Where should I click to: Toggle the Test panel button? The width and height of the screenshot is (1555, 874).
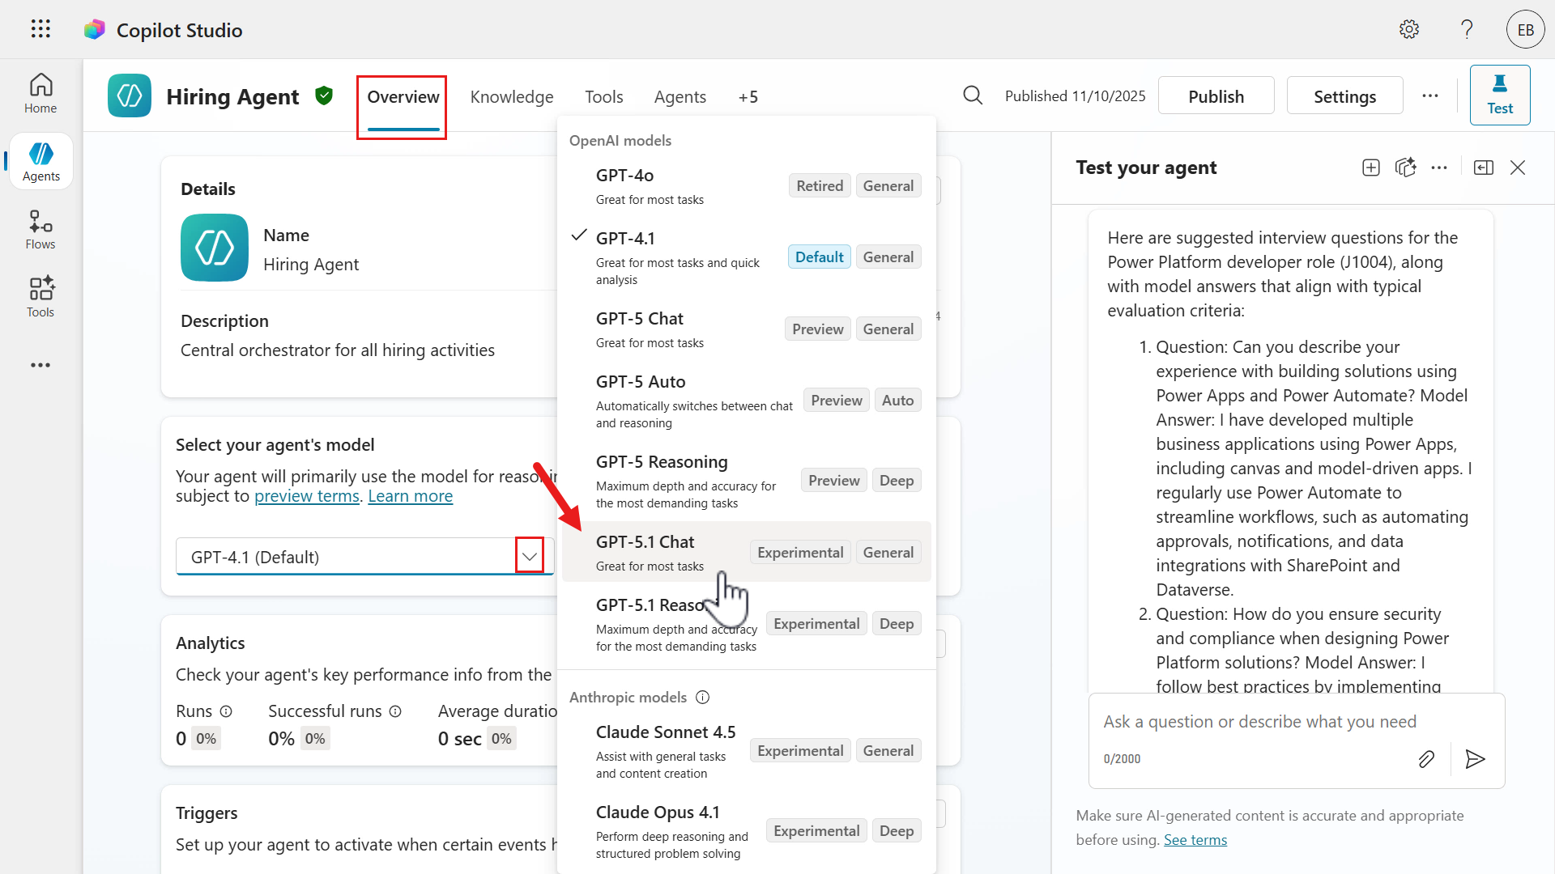pos(1499,95)
